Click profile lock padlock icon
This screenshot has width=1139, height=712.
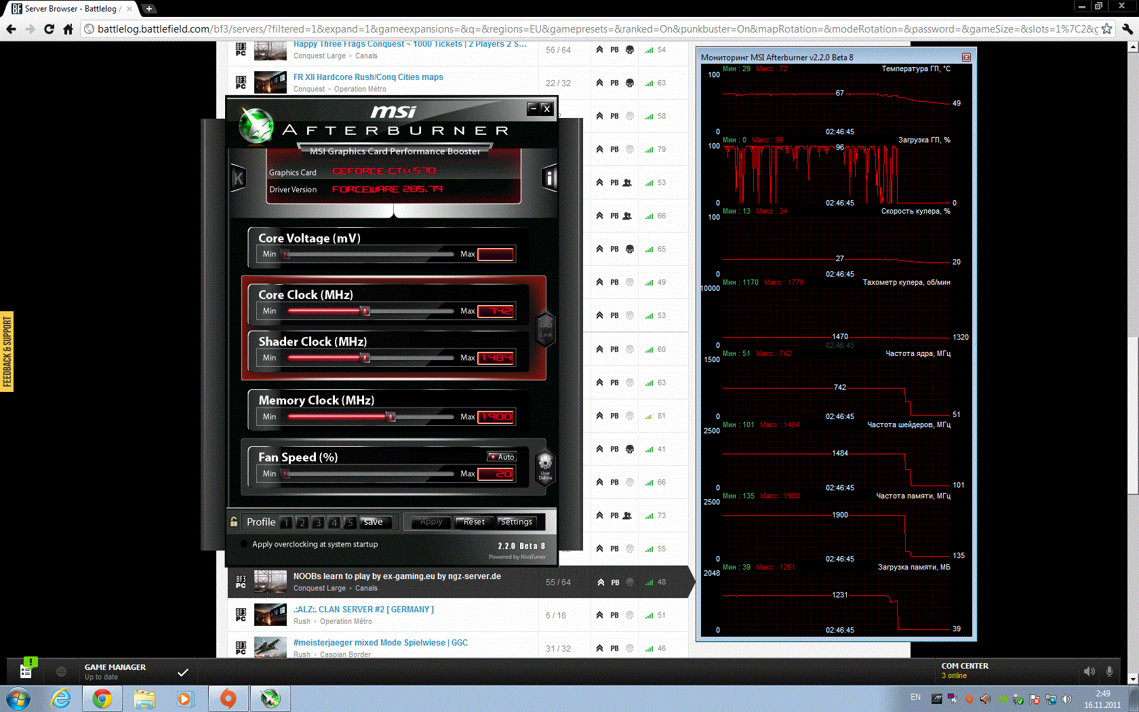[x=234, y=521]
